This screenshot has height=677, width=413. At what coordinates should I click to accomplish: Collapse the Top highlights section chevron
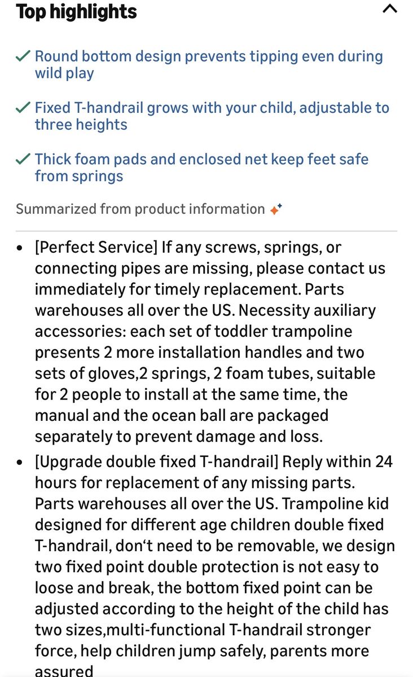click(389, 8)
